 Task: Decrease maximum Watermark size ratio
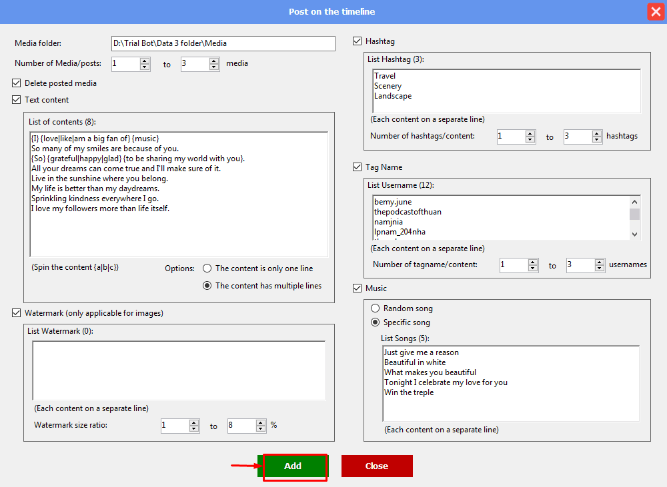point(261,430)
